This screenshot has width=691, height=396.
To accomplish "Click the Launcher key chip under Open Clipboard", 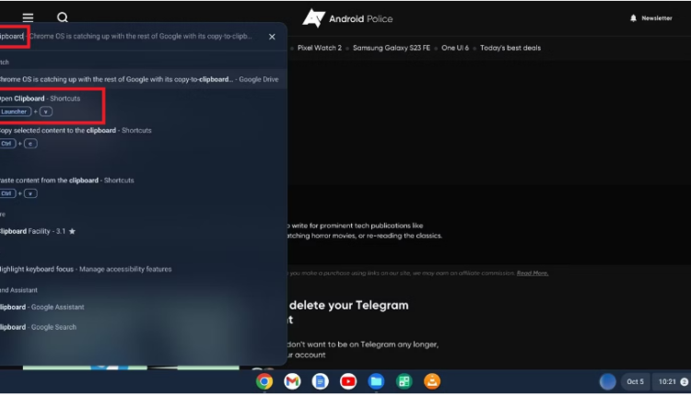I will tap(15, 111).
